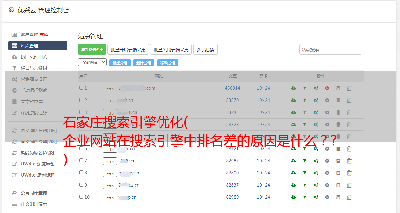Image resolution: width=400 pixels, height=213 pixels.
Task: Click the database icon in row 8
Action: [x=338, y=173]
